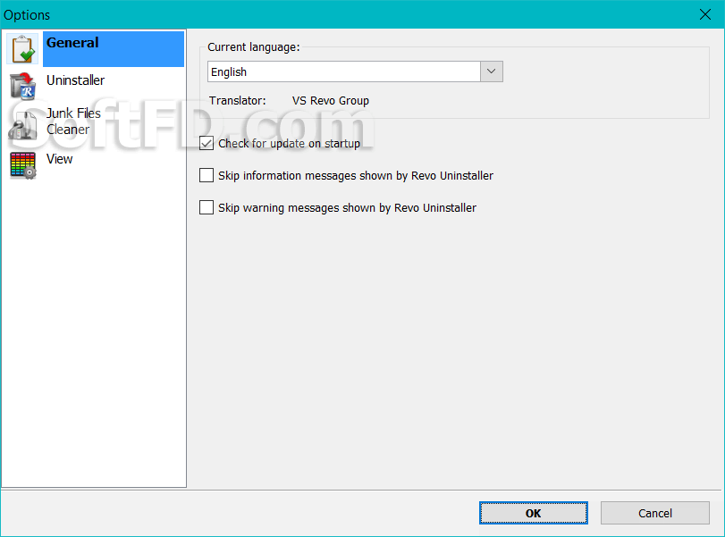
Task: Click the 'Check for update on startup' text
Action: [x=289, y=144]
